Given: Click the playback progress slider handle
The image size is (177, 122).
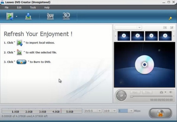Looking at the screenshot, I should tap(132, 97).
